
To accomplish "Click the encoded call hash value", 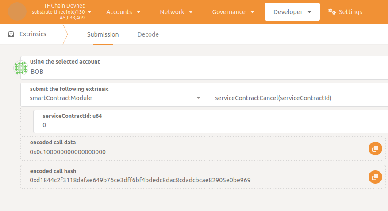I will click(140, 180).
